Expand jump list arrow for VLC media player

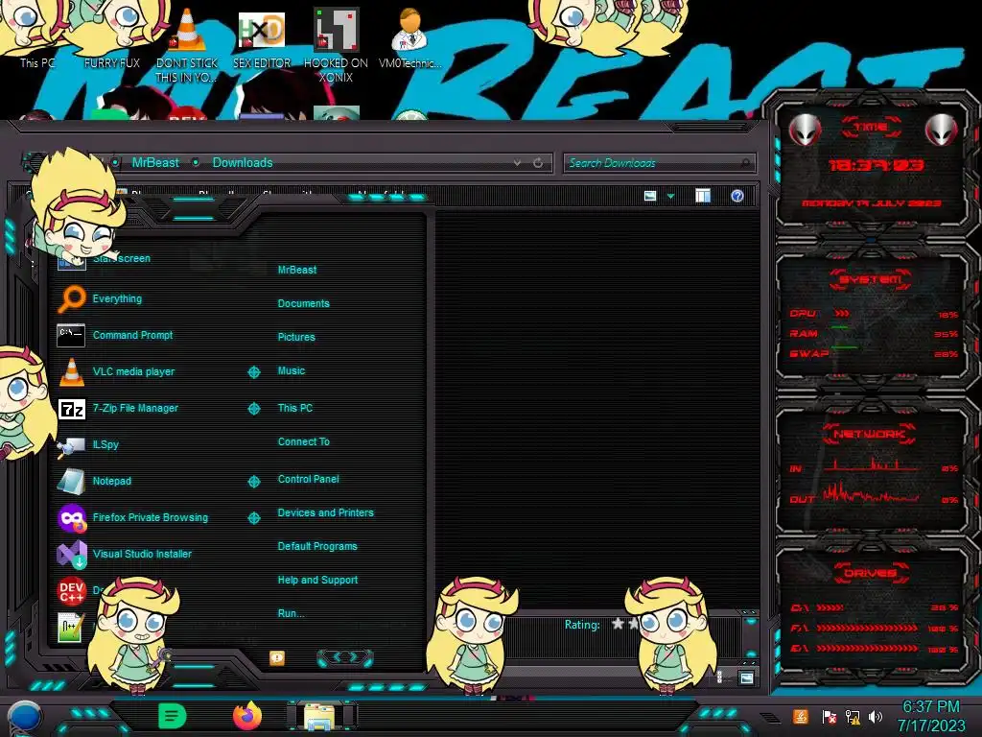(x=253, y=372)
